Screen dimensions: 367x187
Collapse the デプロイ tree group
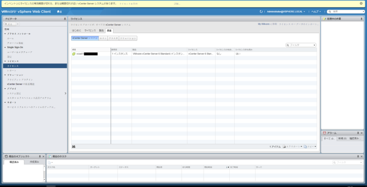click(x=5, y=89)
